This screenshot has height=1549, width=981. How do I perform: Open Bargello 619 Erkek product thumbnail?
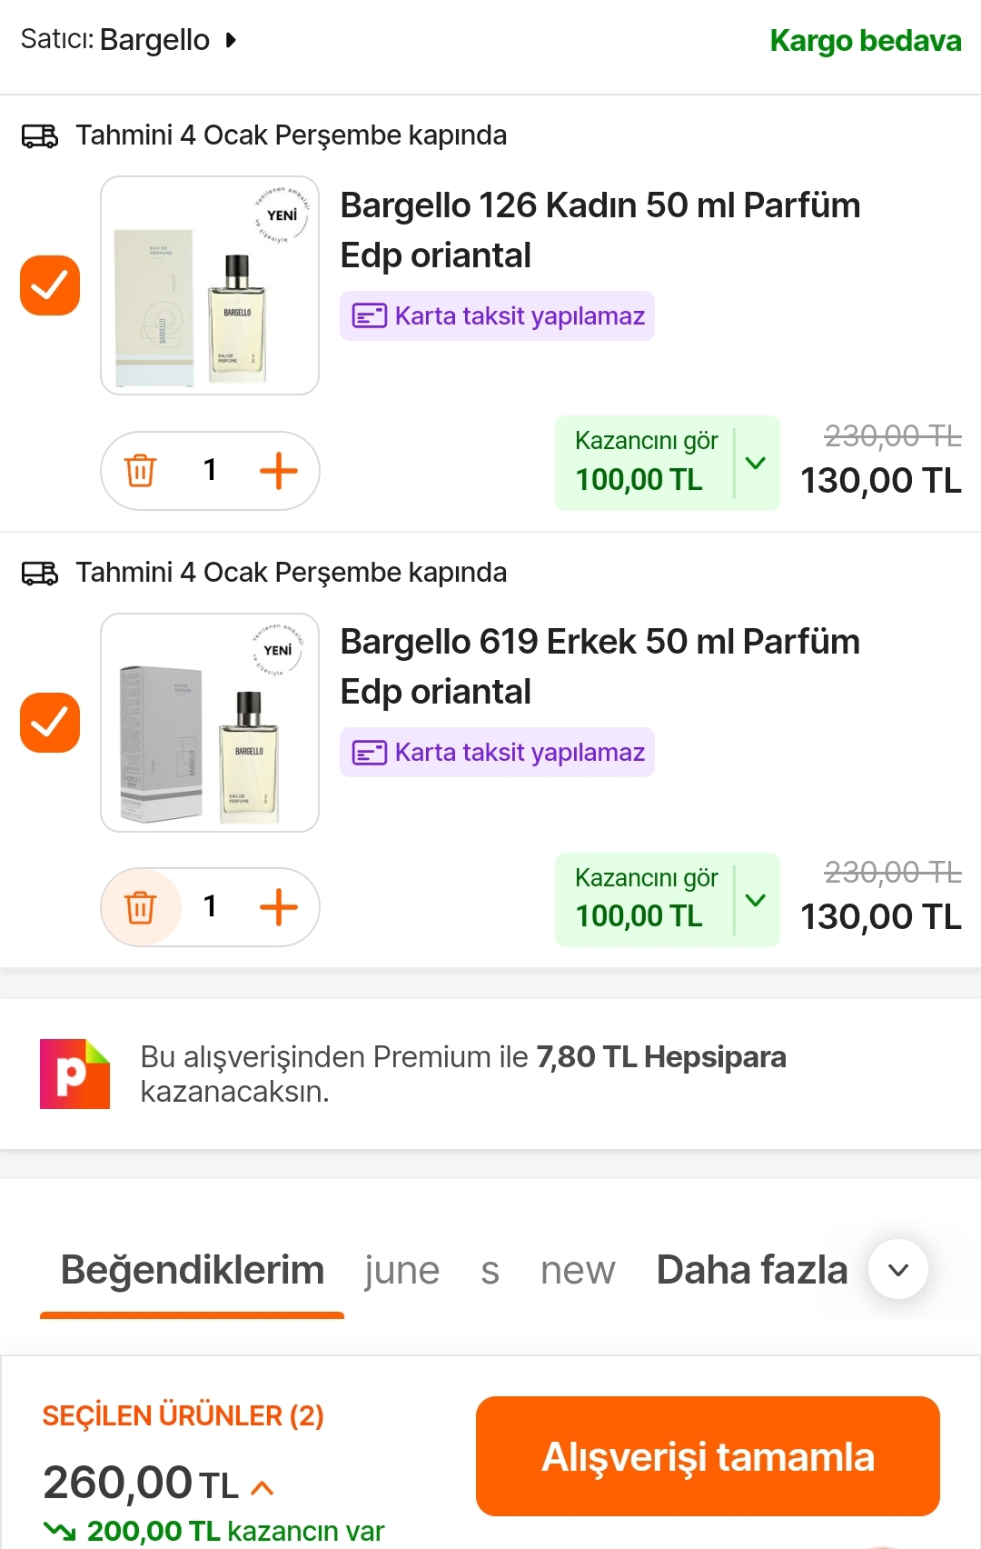[210, 723]
